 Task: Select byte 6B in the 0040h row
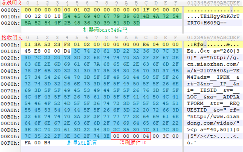tap(47, 71)
